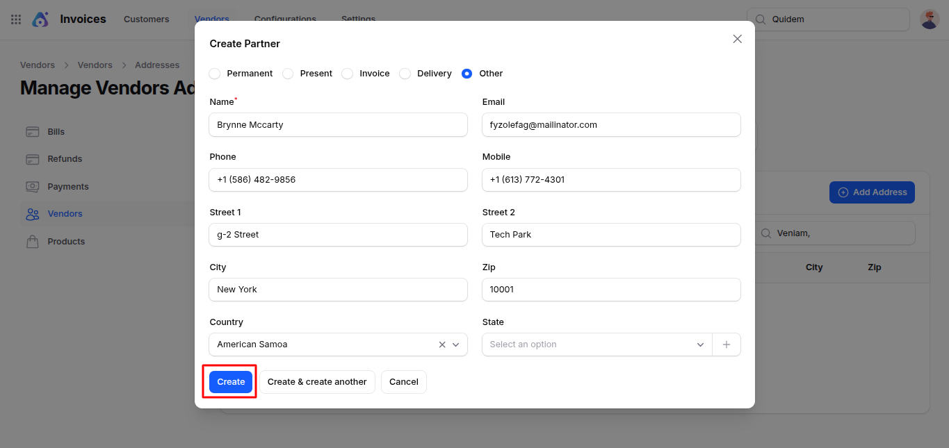Click the Invoices app logo icon
The height and width of the screenshot is (448, 949).
40,19
